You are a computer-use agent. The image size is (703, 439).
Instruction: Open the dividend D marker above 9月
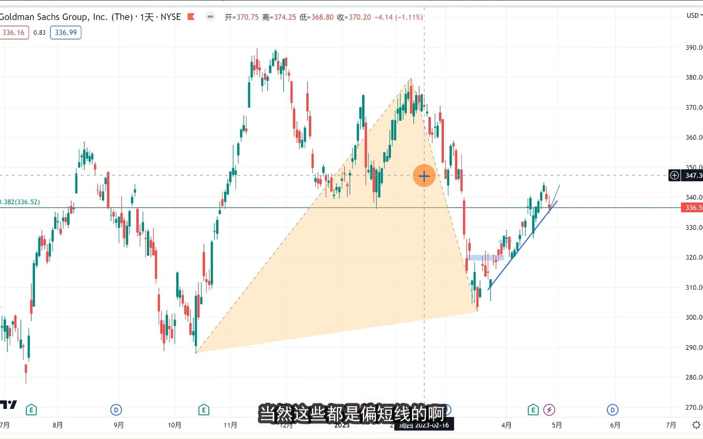click(116, 410)
